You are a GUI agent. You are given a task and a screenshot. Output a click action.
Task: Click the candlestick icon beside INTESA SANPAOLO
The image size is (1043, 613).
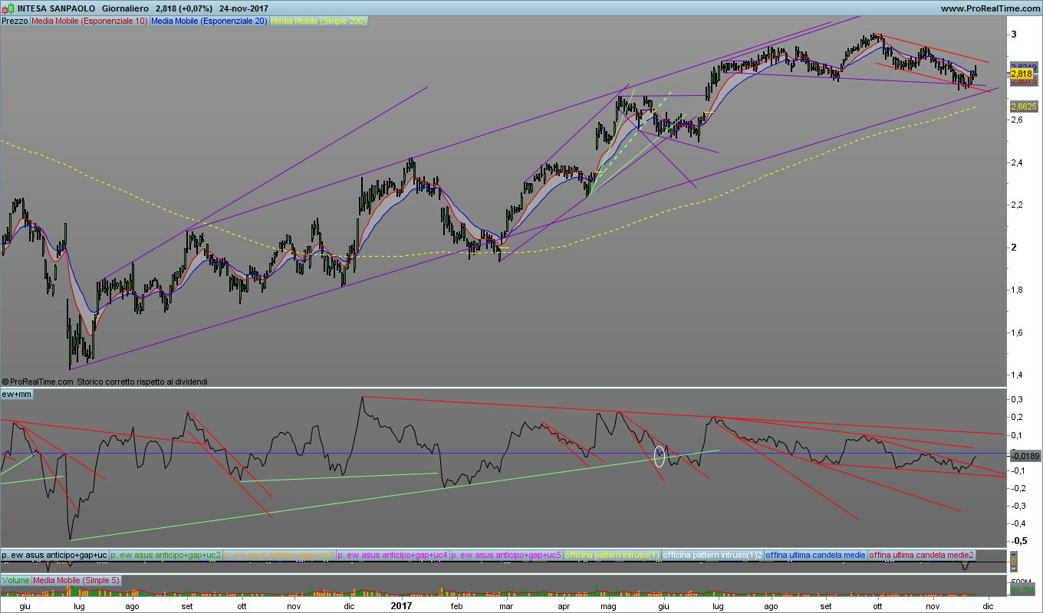point(8,8)
